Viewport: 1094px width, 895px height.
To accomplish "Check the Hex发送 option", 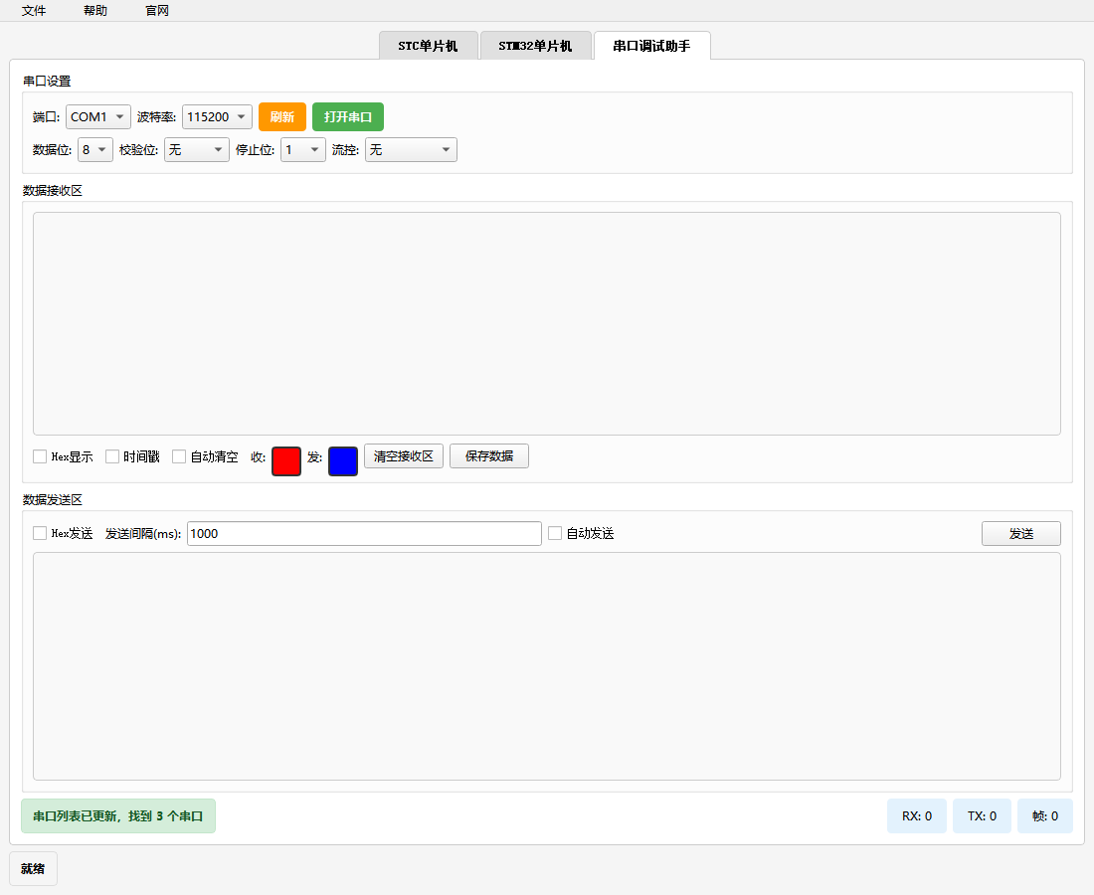I will point(40,533).
